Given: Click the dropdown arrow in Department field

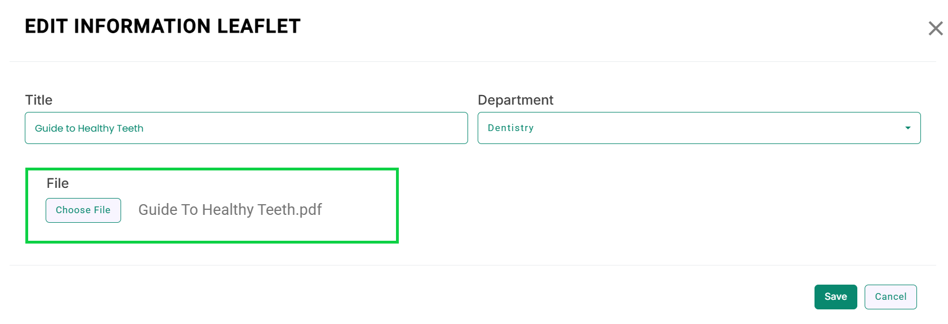Looking at the screenshot, I should (x=907, y=128).
